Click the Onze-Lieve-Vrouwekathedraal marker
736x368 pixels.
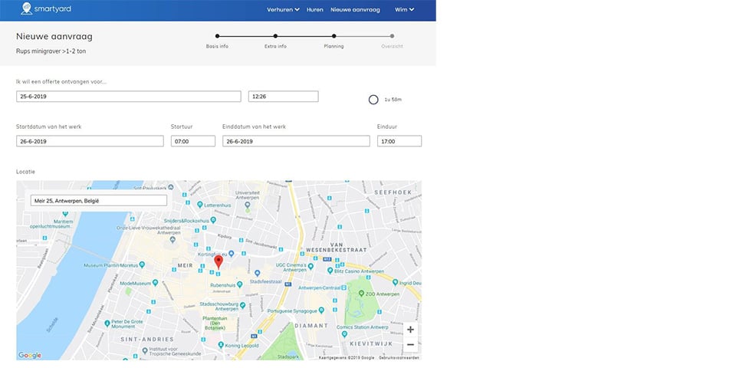[172, 239]
